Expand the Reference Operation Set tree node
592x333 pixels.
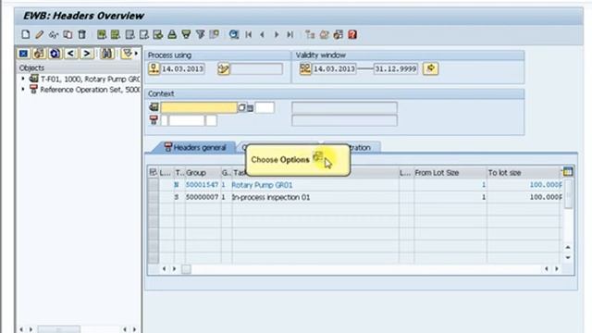point(23,89)
